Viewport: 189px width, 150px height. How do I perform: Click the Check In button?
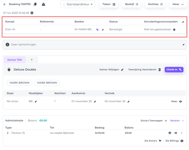174,70
